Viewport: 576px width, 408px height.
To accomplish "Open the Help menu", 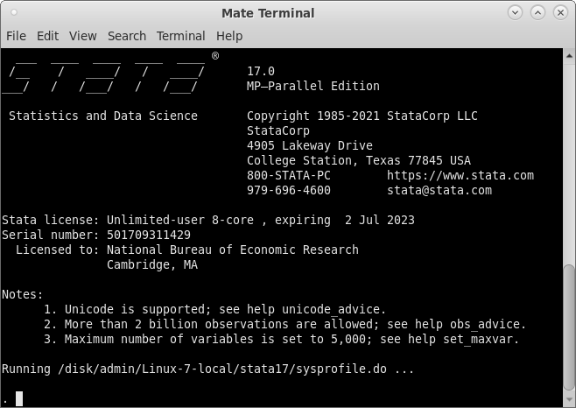I will [229, 36].
